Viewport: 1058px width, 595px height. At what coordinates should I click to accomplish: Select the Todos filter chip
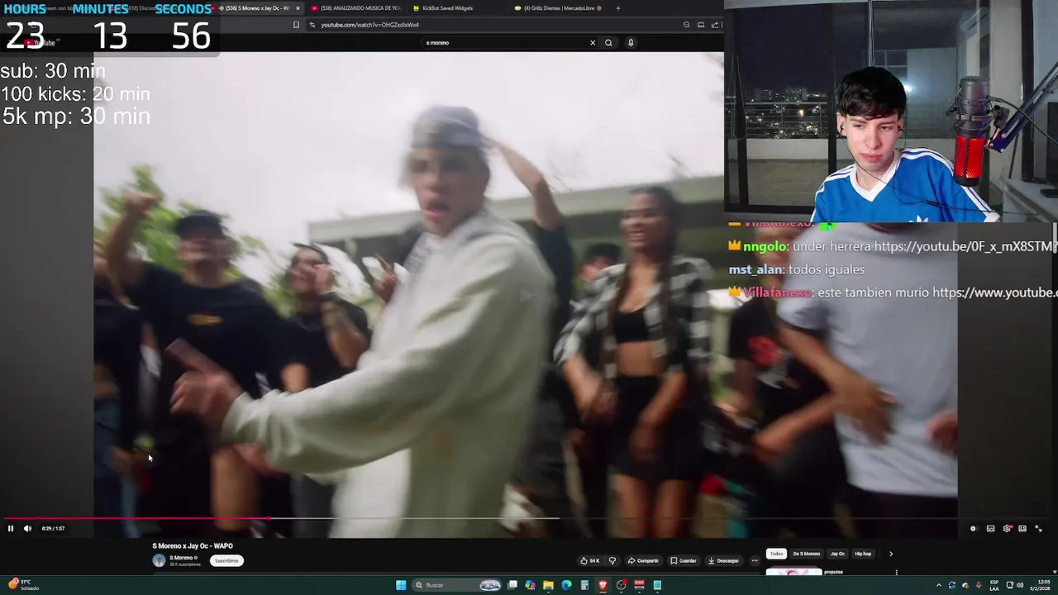776,554
